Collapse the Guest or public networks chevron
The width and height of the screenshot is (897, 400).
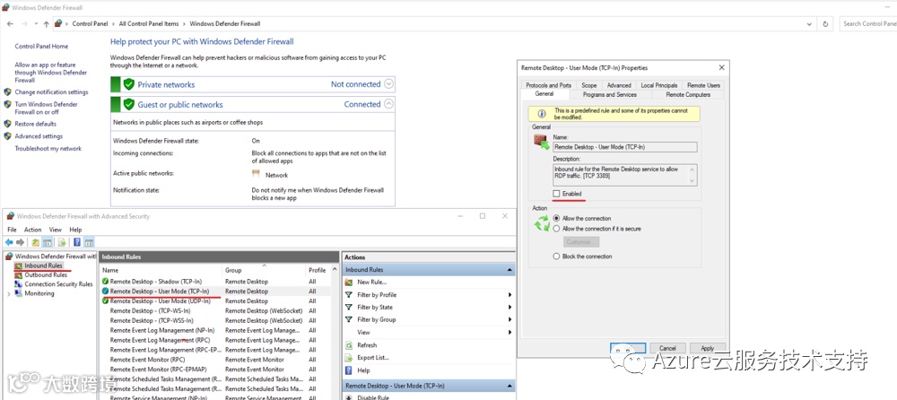coord(388,104)
